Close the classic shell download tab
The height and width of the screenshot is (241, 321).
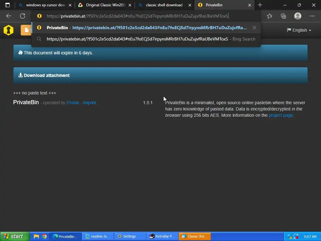(190, 5)
